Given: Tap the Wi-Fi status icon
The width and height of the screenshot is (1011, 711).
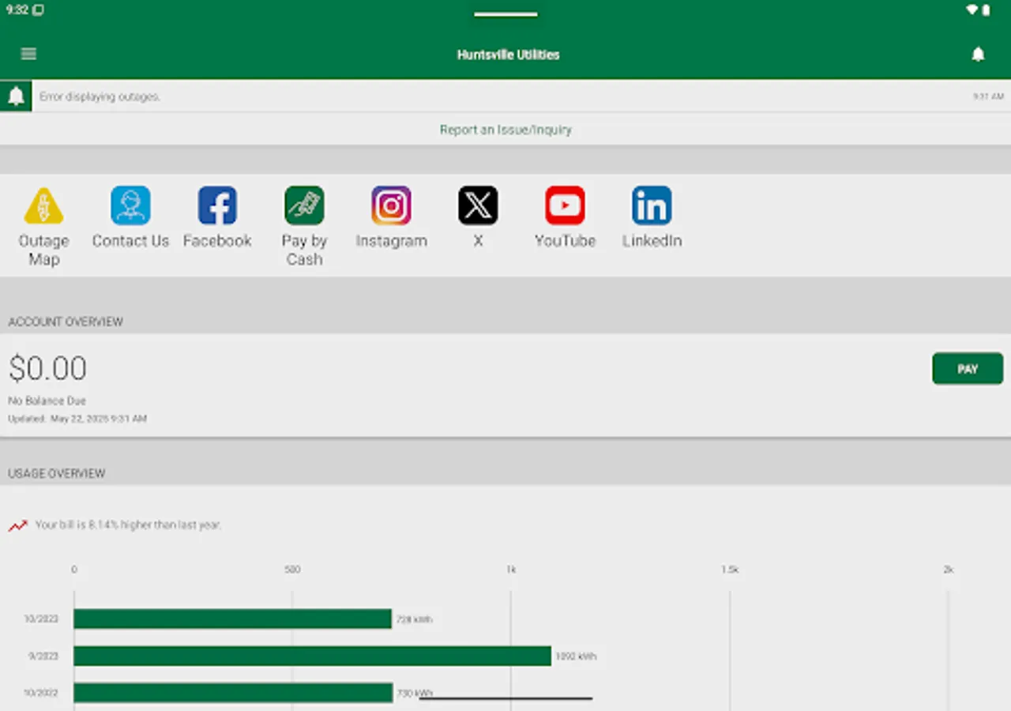Looking at the screenshot, I should click(971, 9).
